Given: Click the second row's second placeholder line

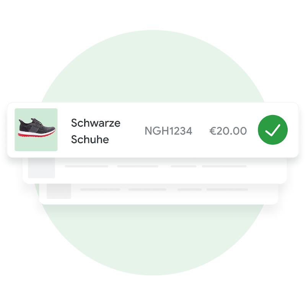Looking at the screenshot, I should [138, 166].
